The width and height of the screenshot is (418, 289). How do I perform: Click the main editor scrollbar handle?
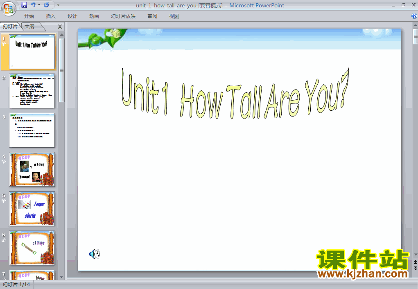pos(415,36)
